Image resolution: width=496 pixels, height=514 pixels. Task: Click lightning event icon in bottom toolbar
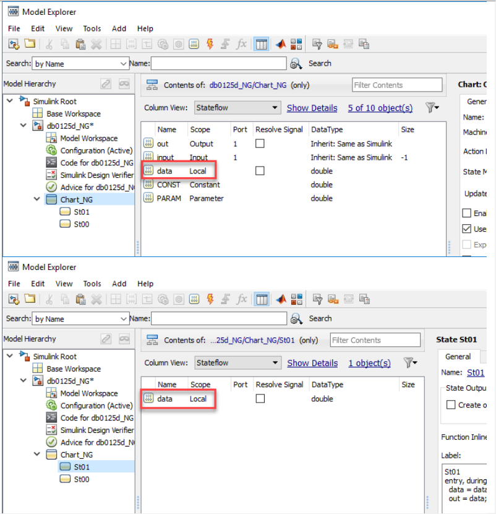tap(210, 299)
